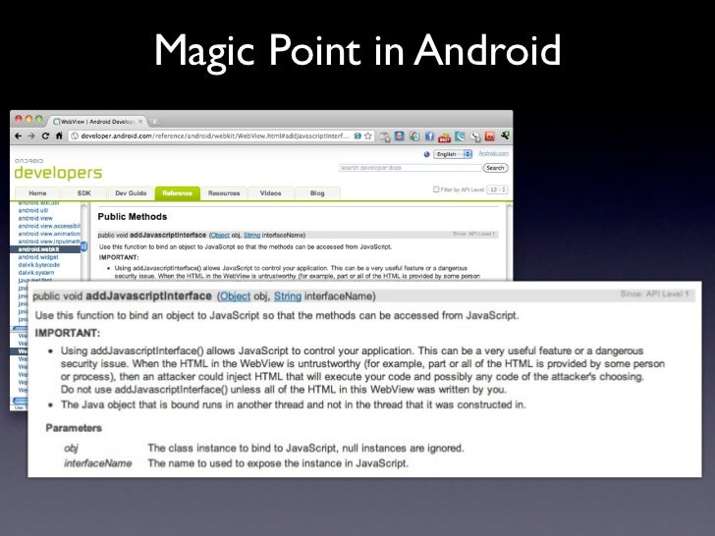Click the browser forward arrow
This screenshot has height=536, width=715.
pos(31,135)
